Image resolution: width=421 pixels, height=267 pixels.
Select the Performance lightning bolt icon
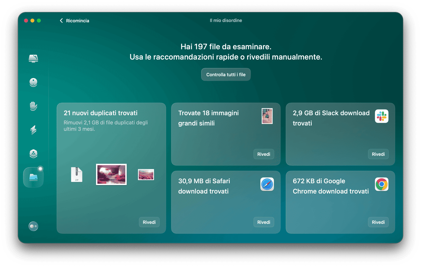point(33,130)
